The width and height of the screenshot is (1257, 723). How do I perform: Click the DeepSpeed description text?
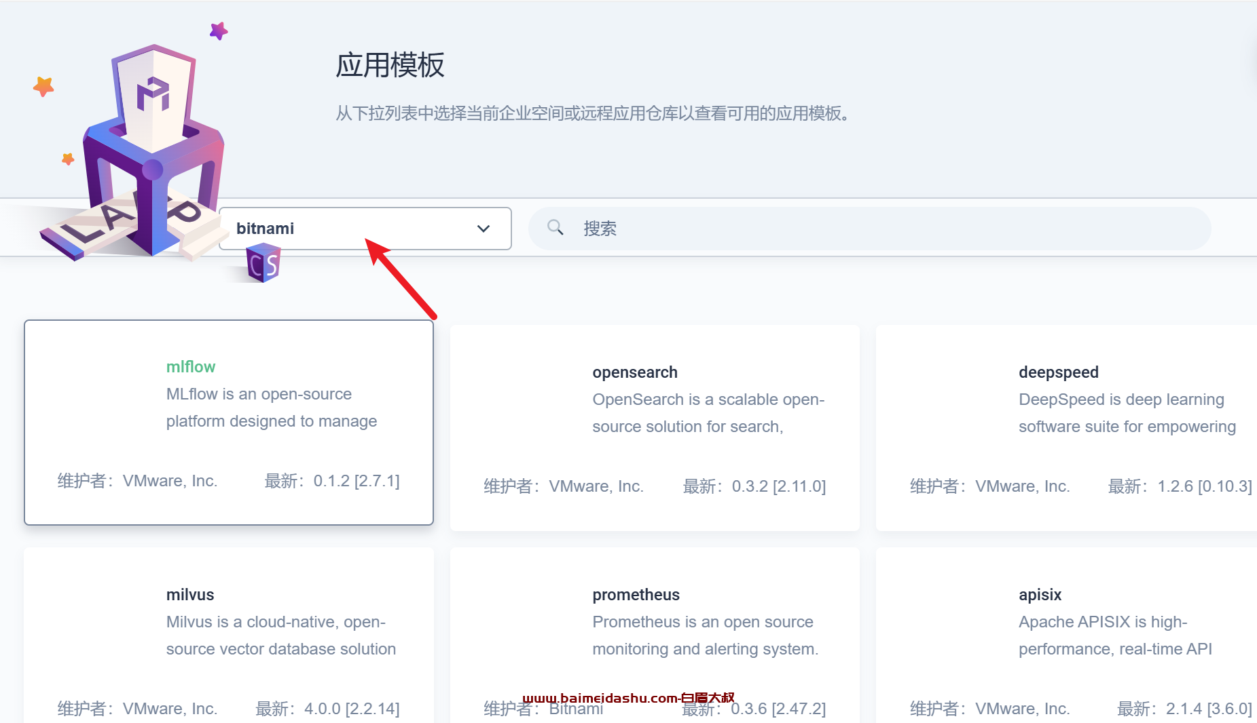(x=1127, y=413)
